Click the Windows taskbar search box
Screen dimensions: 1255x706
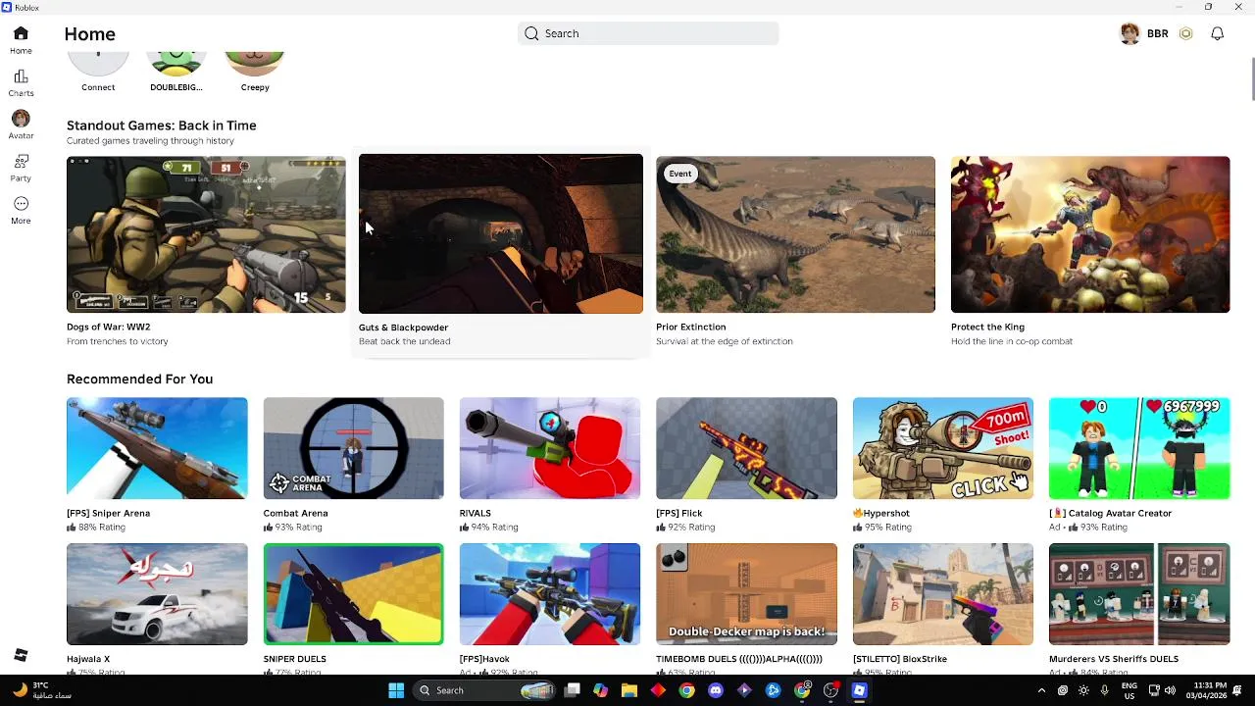[x=485, y=690]
